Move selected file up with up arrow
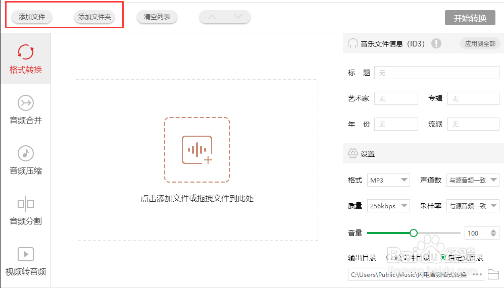This screenshot has height=288, width=504. pyautogui.click(x=212, y=17)
